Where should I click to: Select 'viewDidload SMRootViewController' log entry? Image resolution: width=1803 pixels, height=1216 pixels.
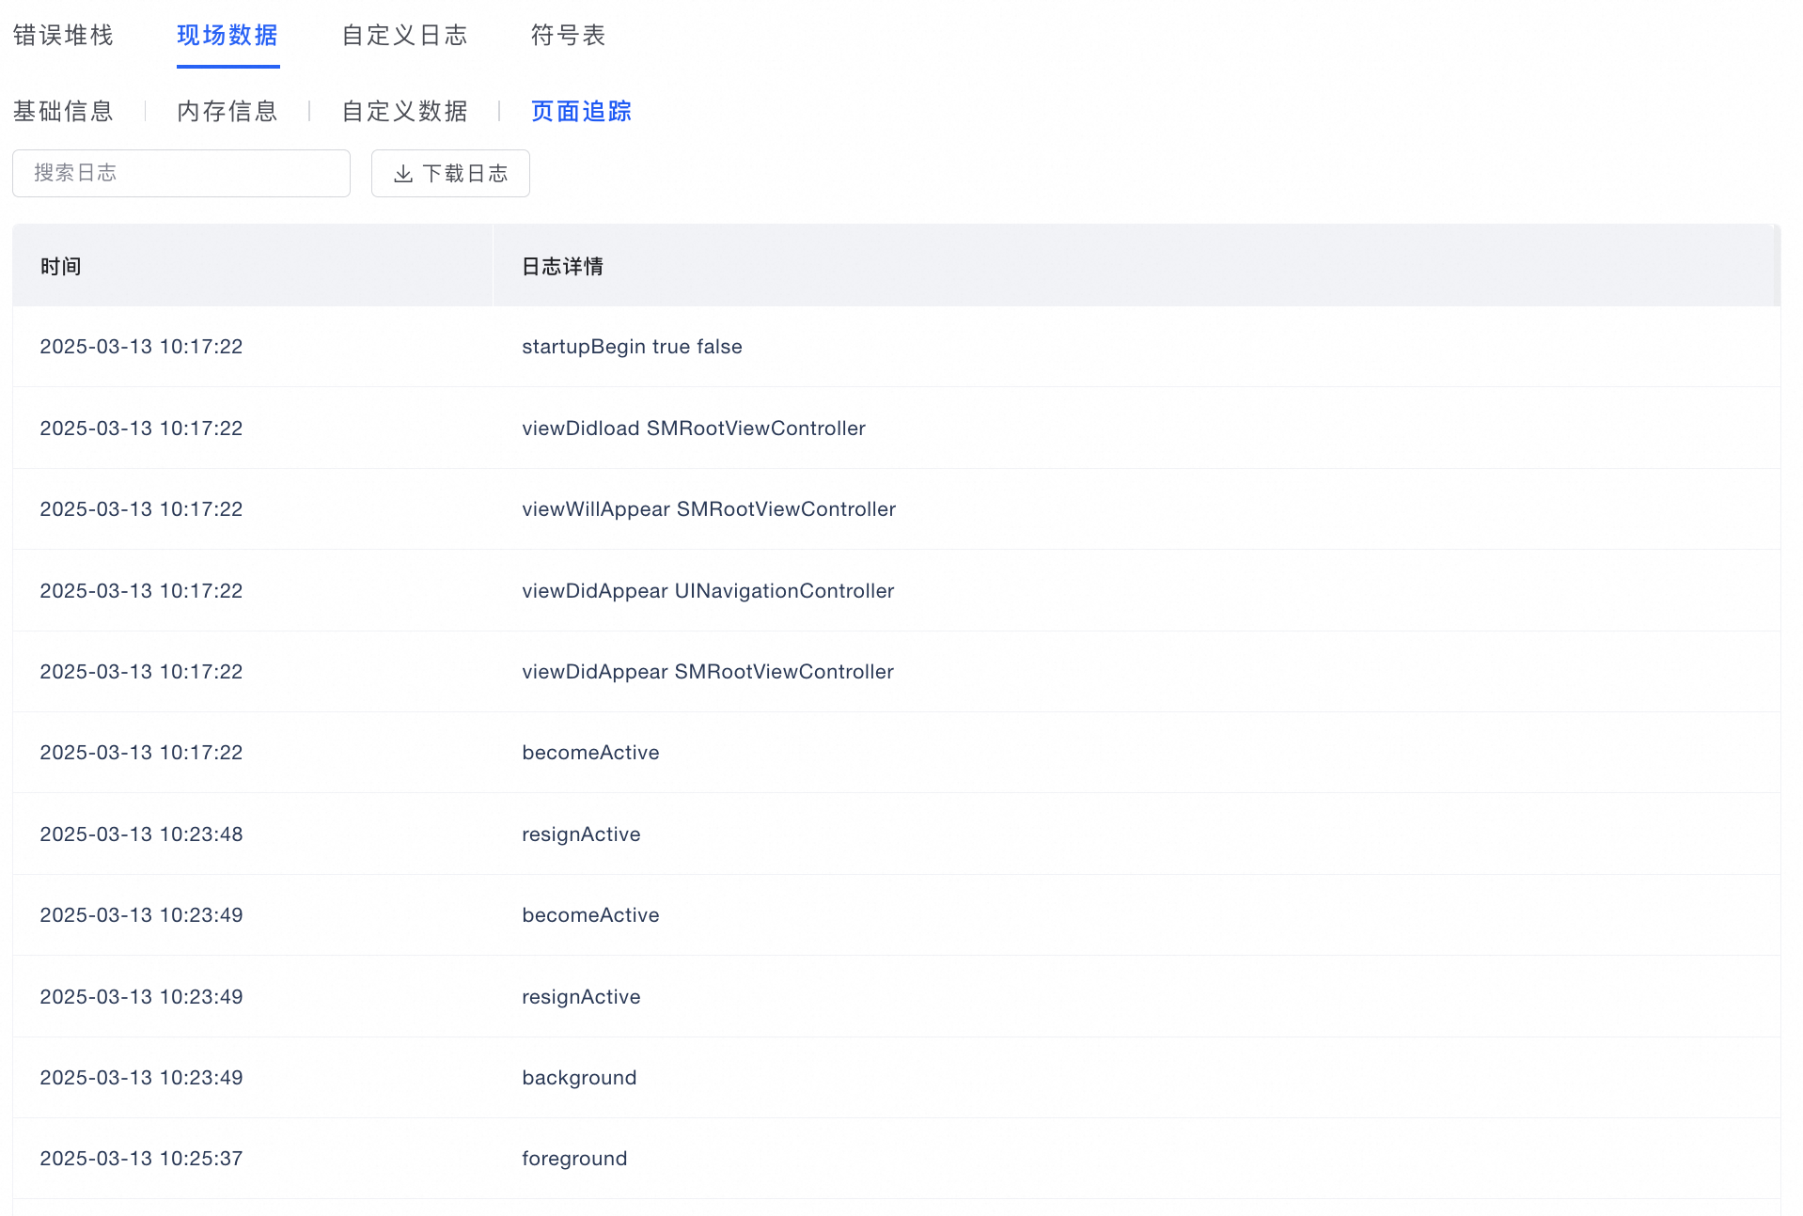click(694, 429)
